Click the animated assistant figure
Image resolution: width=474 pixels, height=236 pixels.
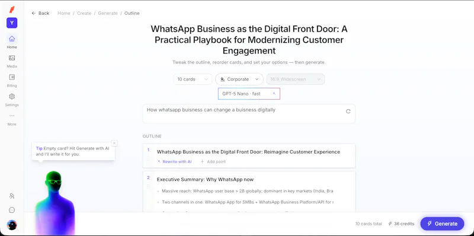point(55,203)
